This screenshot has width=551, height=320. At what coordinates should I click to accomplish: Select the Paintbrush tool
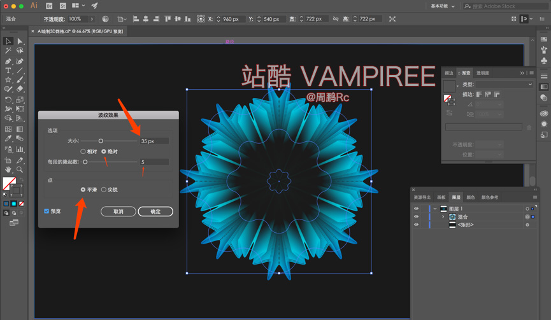click(x=20, y=80)
